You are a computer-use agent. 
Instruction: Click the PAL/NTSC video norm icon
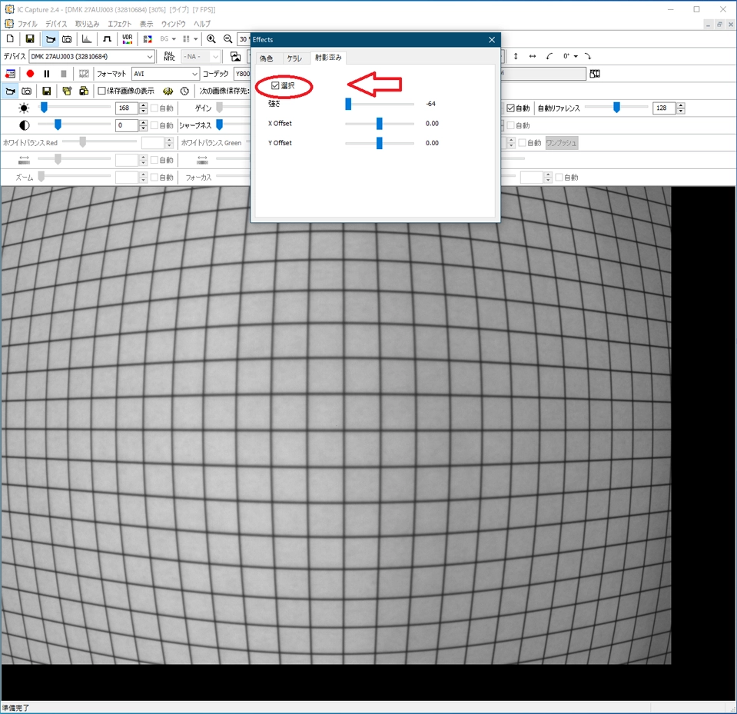point(169,56)
